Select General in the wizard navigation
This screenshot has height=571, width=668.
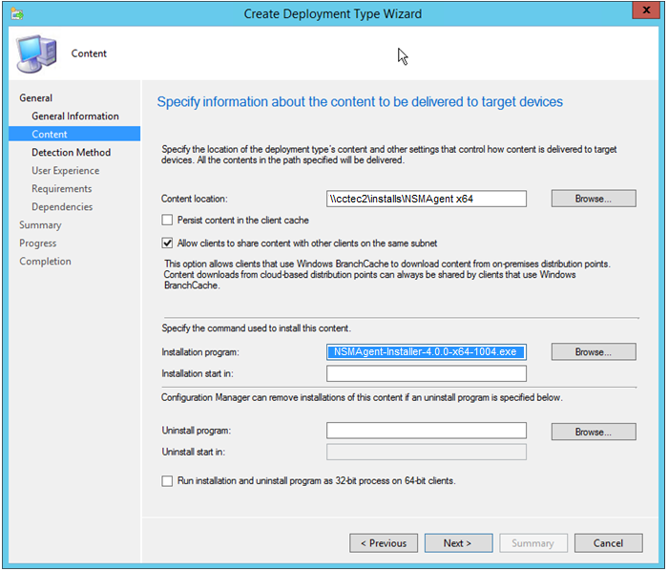36,98
